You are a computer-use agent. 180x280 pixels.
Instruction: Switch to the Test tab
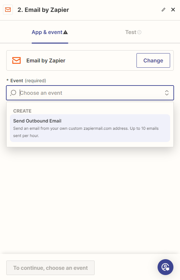pos(133,32)
